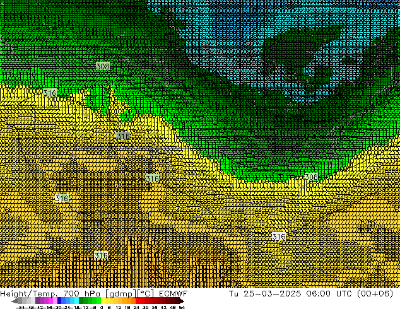This screenshot has width=400, height=309.
Task: Click the "Height/Temp." title text
Action: coord(28,294)
